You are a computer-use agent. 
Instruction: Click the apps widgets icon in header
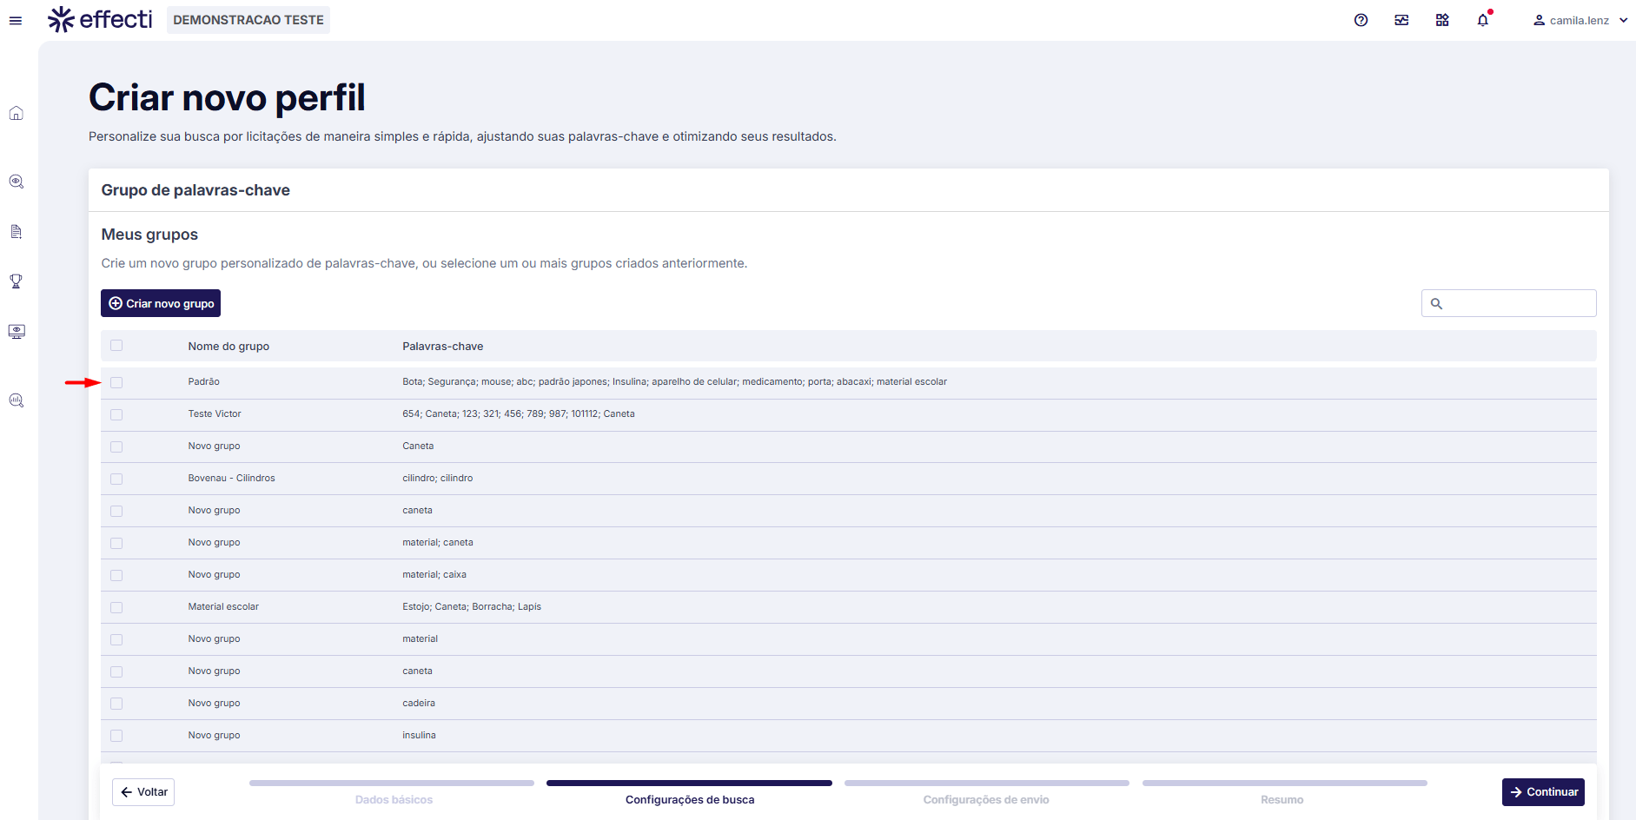tap(1442, 20)
